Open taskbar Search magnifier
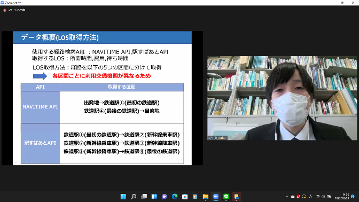The width and height of the screenshot is (359, 202). (134, 197)
